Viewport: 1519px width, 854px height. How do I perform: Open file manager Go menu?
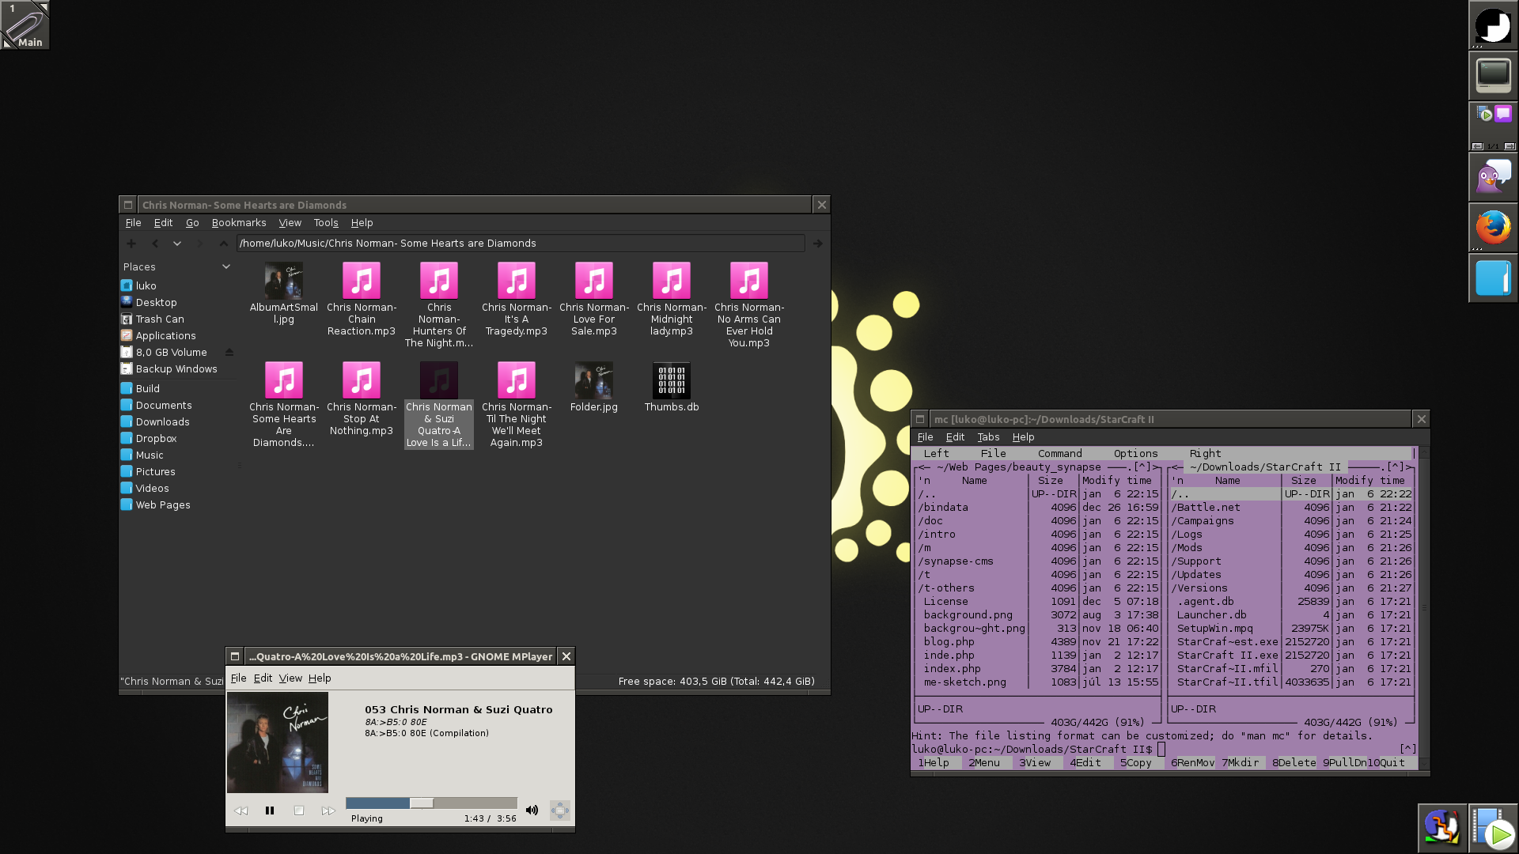(x=192, y=223)
